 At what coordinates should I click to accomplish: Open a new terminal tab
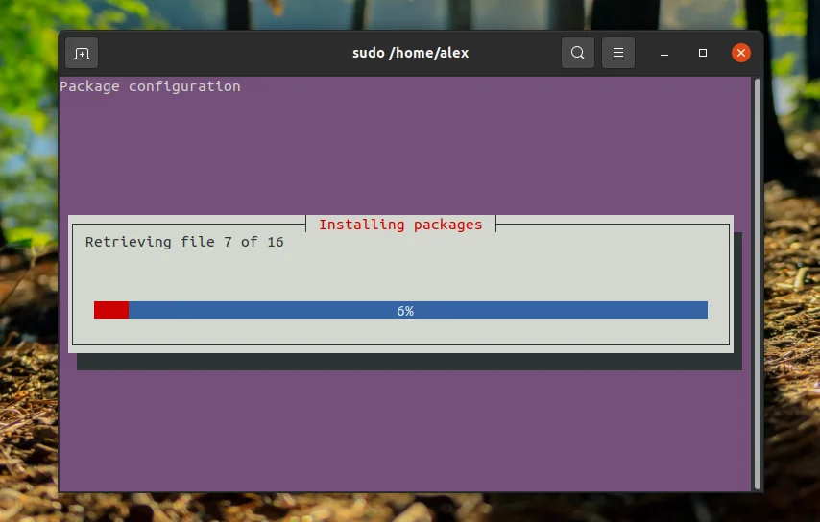coord(82,53)
